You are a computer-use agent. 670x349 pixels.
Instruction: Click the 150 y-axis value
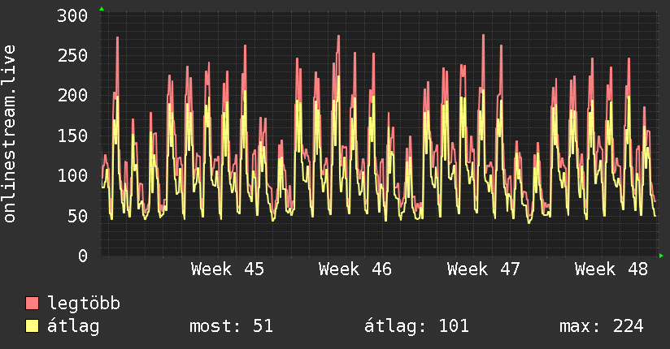(x=72, y=136)
